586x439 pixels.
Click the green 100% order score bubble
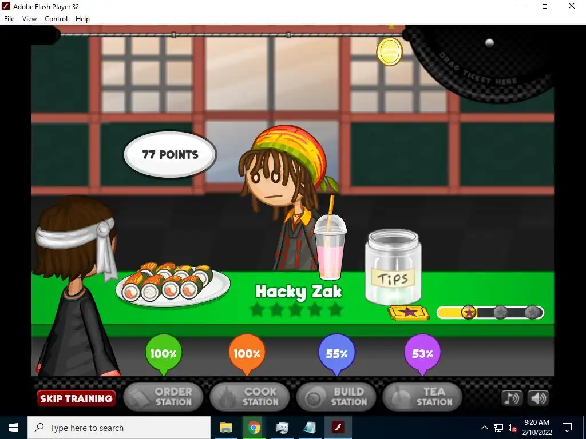pyautogui.click(x=163, y=353)
